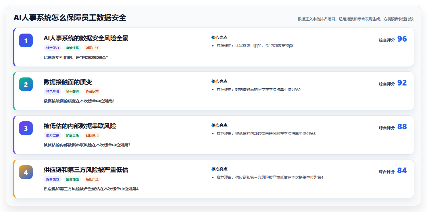The height and width of the screenshot is (212, 427).
Task: Click bullet 推荐理由：被低估的内部数据串联风险
Action: (x=266, y=134)
